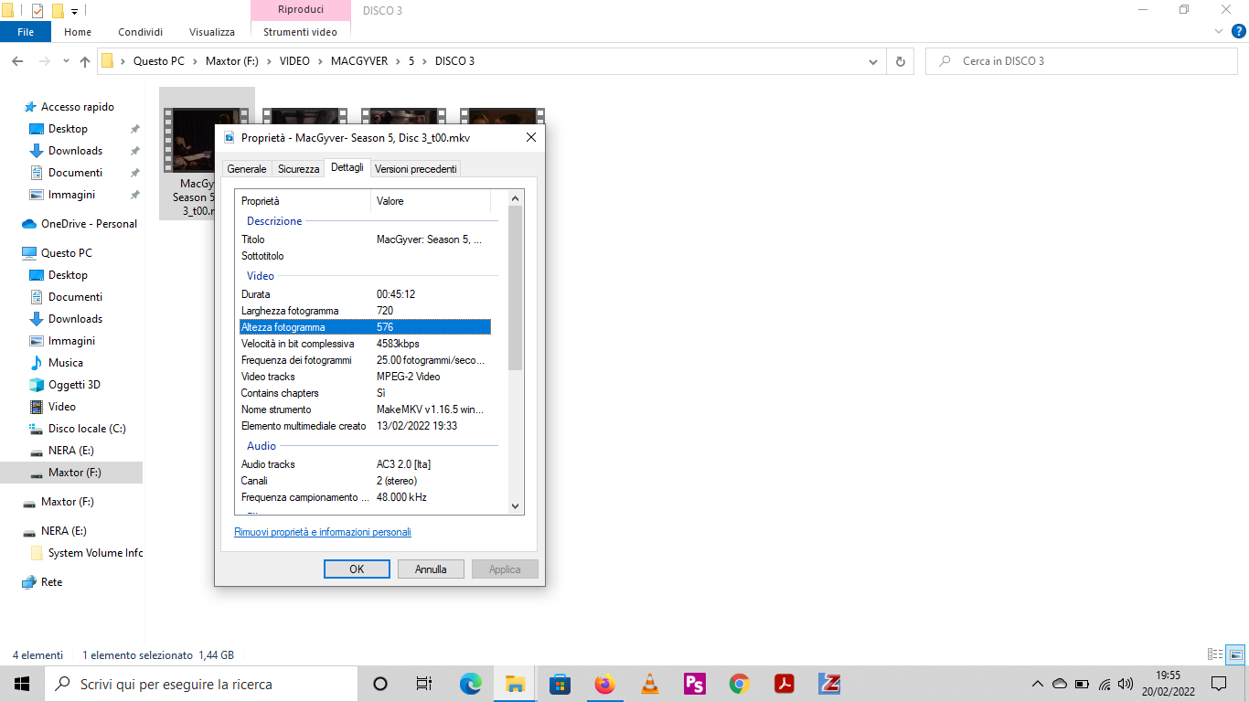Click the Z application taskbar icon
Image resolution: width=1249 pixels, height=702 pixels.
click(x=829, y=684)
